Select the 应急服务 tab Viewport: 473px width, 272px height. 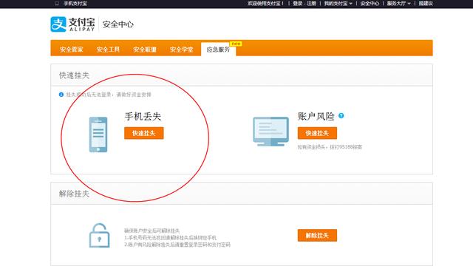pos(218,50)
